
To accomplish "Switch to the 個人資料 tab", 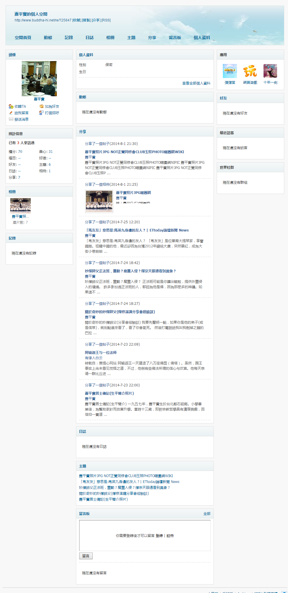I will (202, 38).
